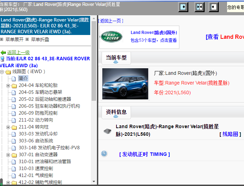Expand the 211-04 转向柱 folder

[x=8, y=127]
